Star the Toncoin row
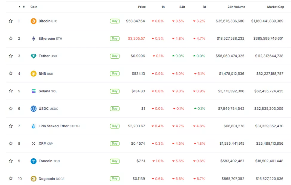 pyautogui.click(x=11, y=161)
